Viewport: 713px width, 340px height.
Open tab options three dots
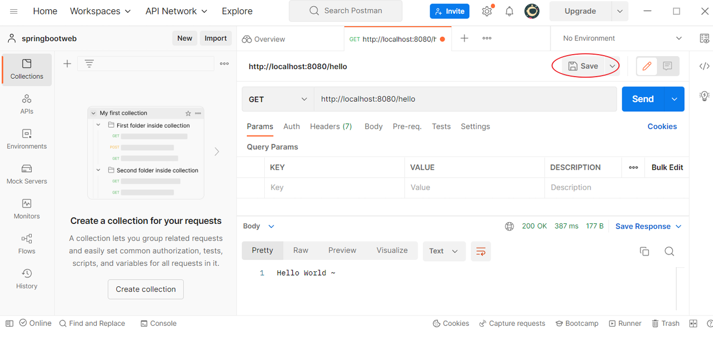(487, 38)
